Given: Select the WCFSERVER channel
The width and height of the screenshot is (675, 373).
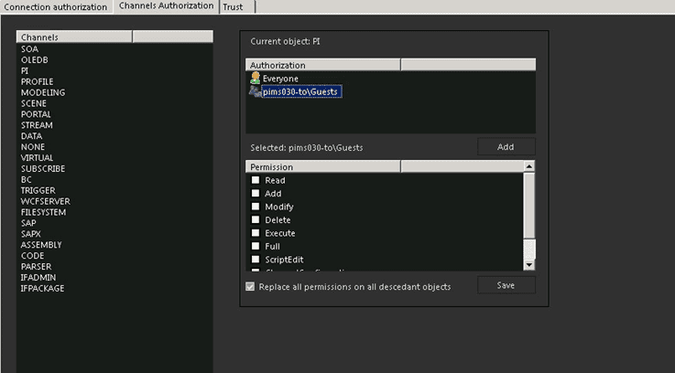Looking at the screenshot, I should (x=45, y=201).
